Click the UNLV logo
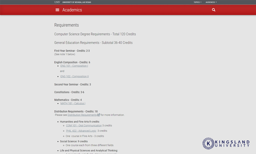This screenshot has height=154, width=256. coord(57,2)
